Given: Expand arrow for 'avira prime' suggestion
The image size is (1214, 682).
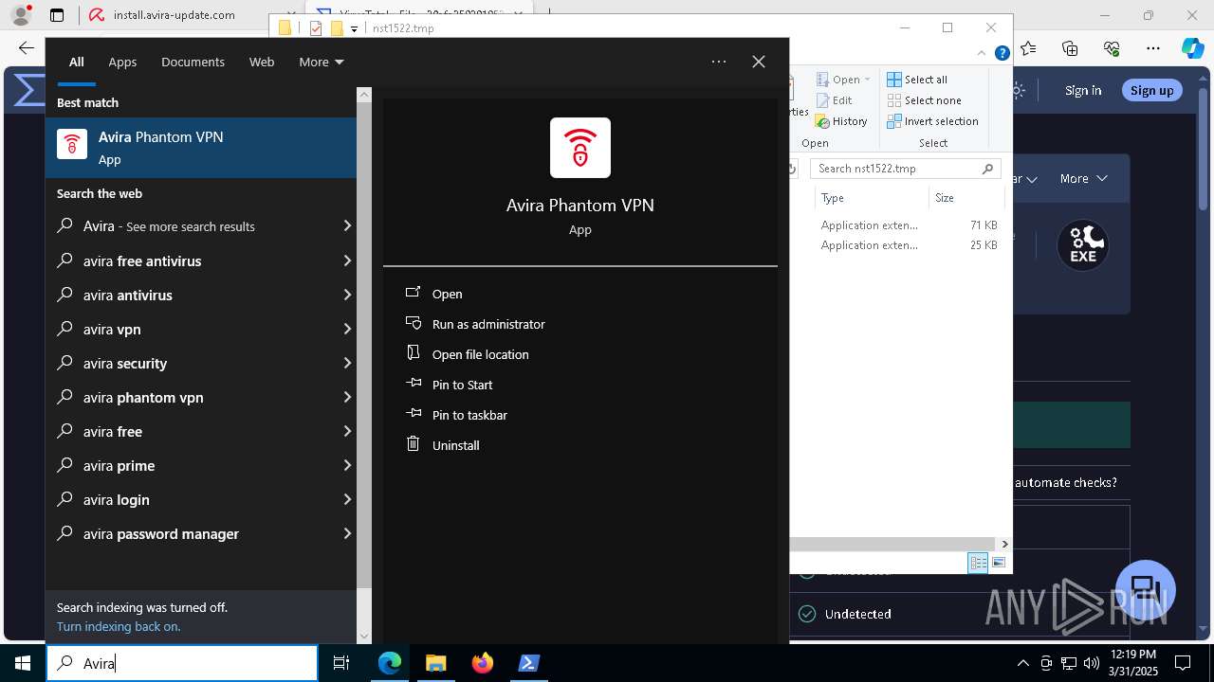Looking at the screenshot, I should 347,465.
